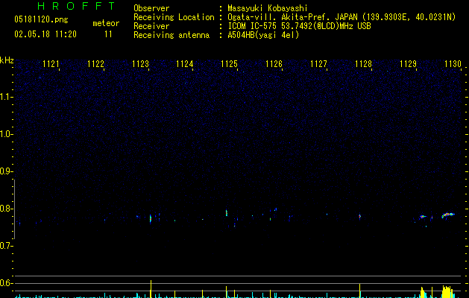This screenshot has height=298, width=469.
Task: Click the 1123 time axis marker
Action: tap(140, 64)
